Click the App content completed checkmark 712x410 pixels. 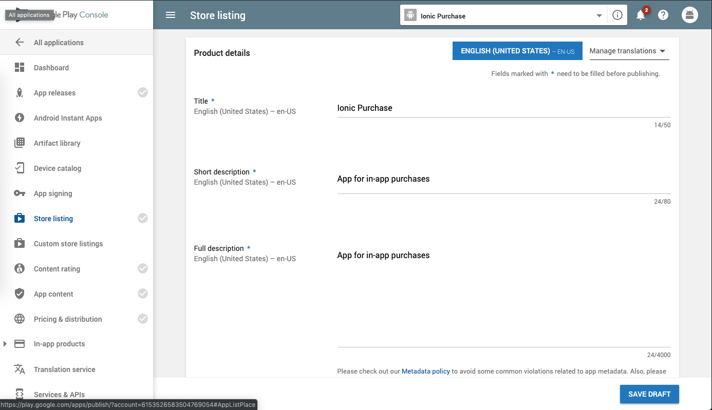[x=143, y=294]
